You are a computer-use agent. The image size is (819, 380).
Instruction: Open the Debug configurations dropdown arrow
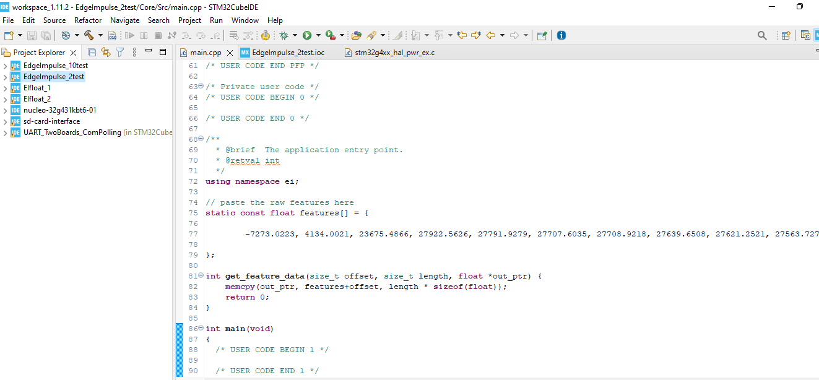tap(295, 35)
